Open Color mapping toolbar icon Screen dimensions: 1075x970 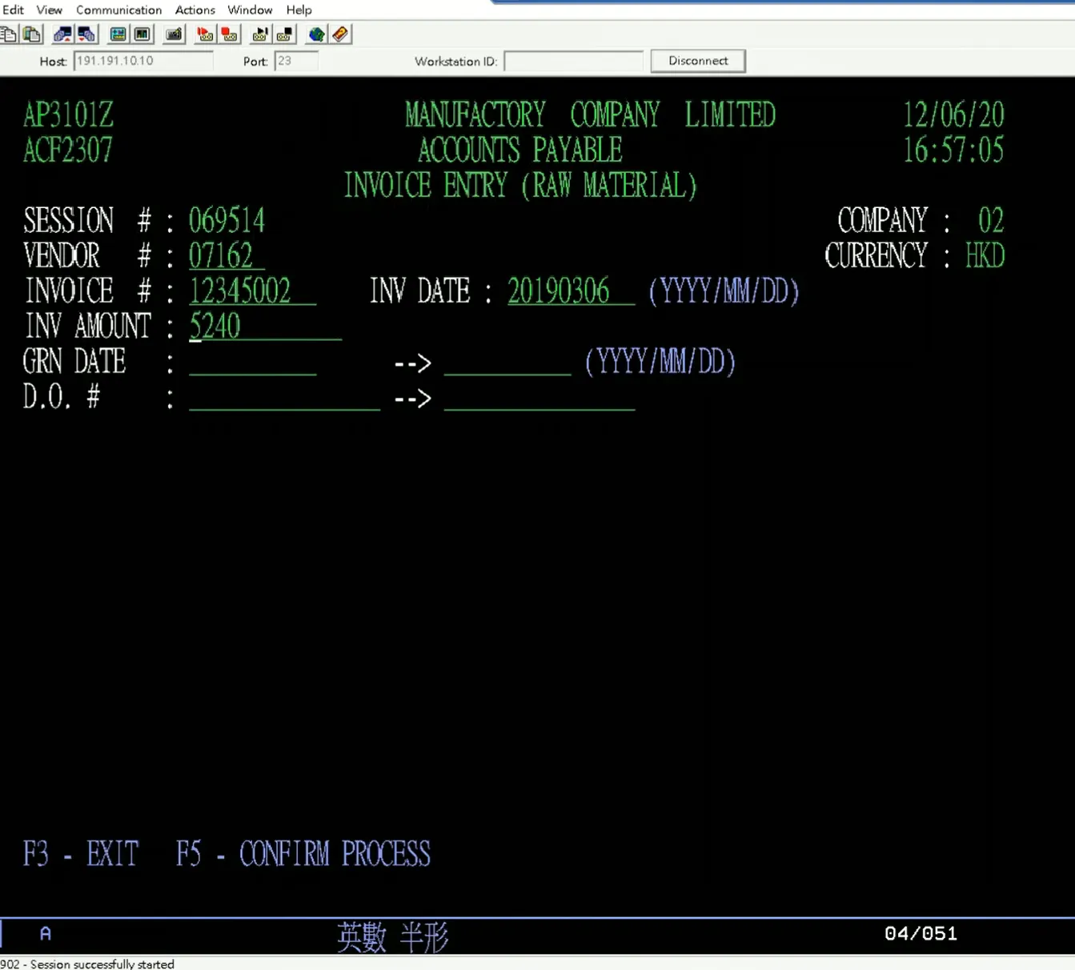(142, 34)
